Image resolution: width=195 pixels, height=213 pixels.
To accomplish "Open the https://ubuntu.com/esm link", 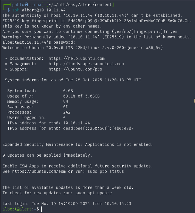I will tap(39, 171).
